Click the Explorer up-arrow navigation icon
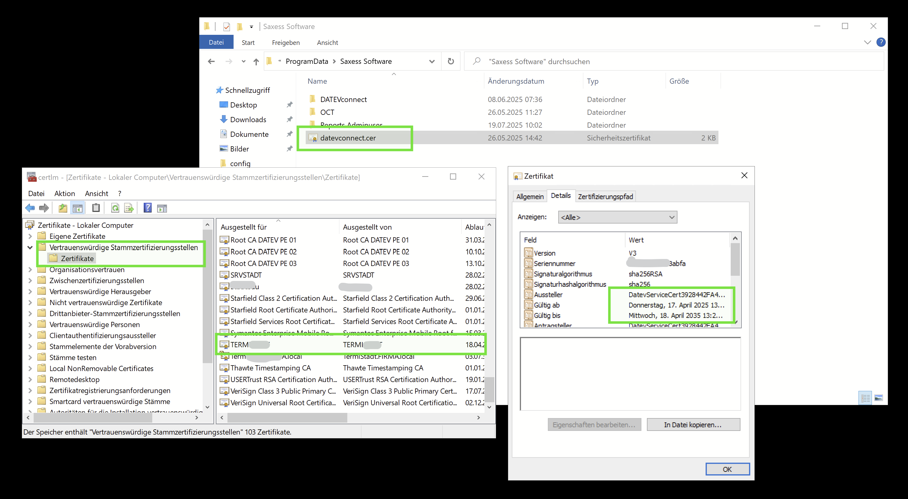 (256, 62)
